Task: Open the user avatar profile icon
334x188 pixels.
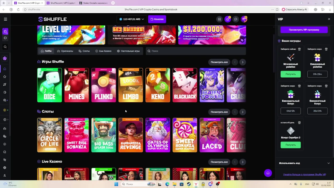Action: click(244, 19)
